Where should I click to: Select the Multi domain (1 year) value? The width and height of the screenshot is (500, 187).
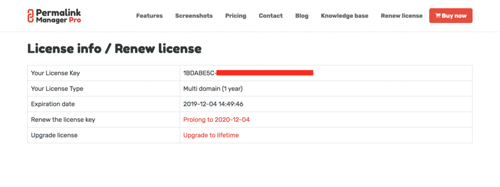click(213, 89)
